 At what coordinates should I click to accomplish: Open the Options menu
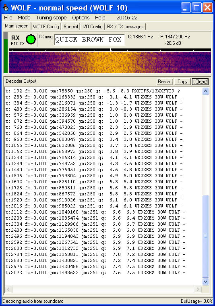pyautogui.click(x=81, y=18)
